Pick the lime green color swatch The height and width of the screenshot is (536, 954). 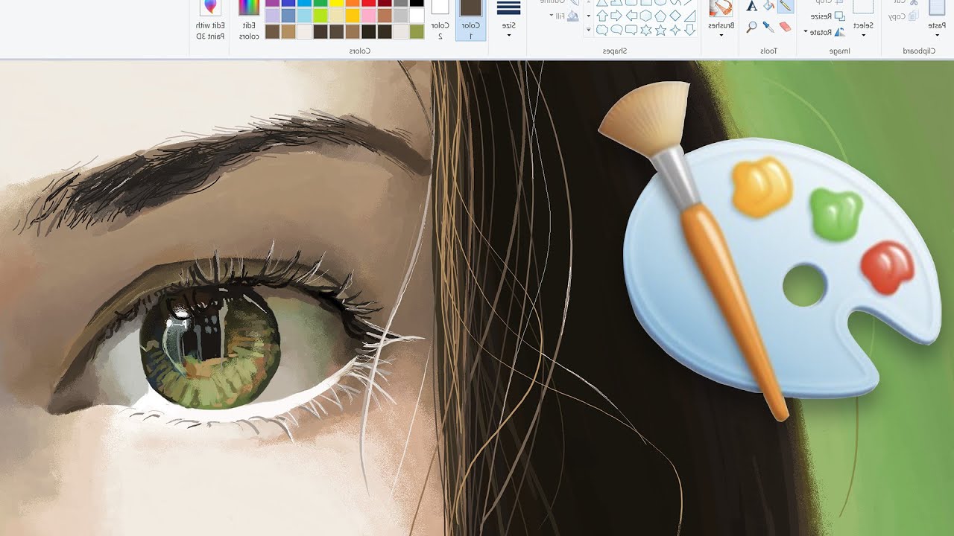tap(320, 16)
